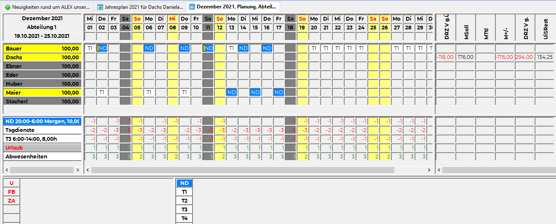Viewport: 556px width, 224px height.
Task: Select the ZA absence code button
Action: point(11,201)
